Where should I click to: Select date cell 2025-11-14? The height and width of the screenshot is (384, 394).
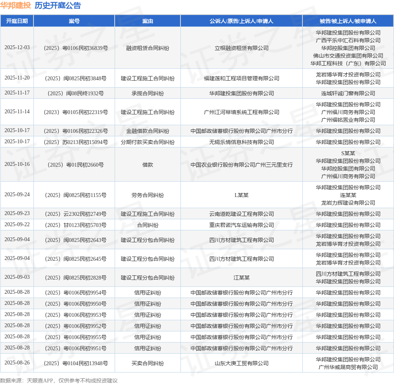[17, 112]
